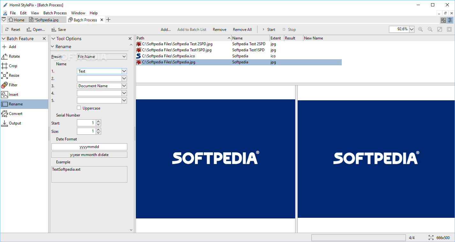Open the Window menu
Image resolution: width=455 pixels, height=242 pixels.
pyautogui.click(x=78, y=13)
